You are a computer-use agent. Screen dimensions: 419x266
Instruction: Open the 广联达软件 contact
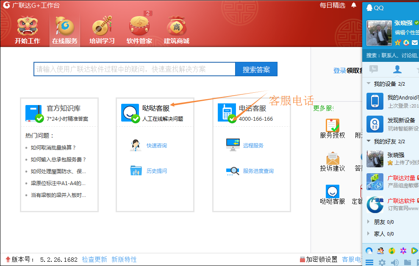[391, 205]
